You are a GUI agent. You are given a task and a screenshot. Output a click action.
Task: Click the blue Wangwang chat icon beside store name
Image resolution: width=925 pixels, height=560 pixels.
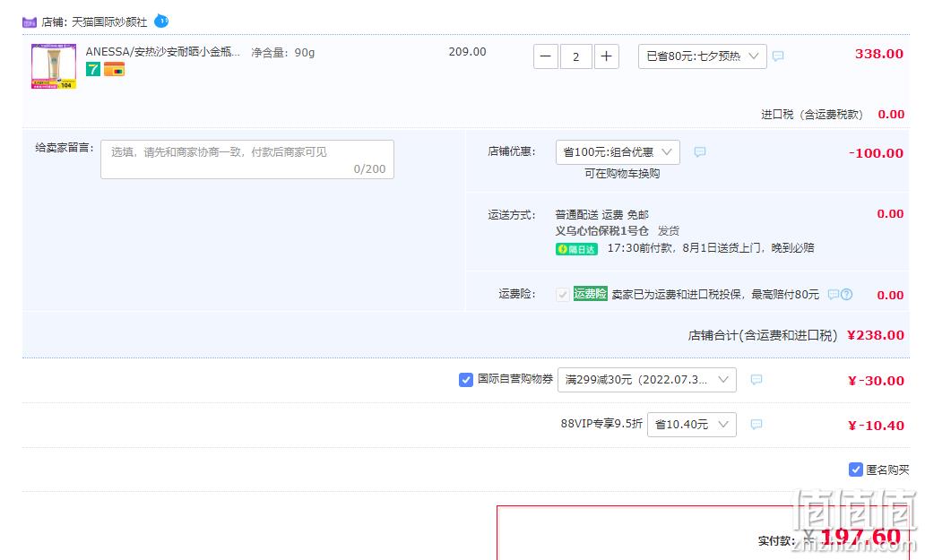[161, 22]
